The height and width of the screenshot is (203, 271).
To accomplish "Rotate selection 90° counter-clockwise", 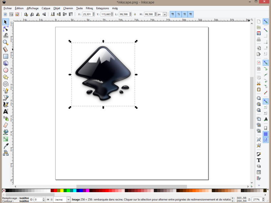I will click(x=26, y=14).
